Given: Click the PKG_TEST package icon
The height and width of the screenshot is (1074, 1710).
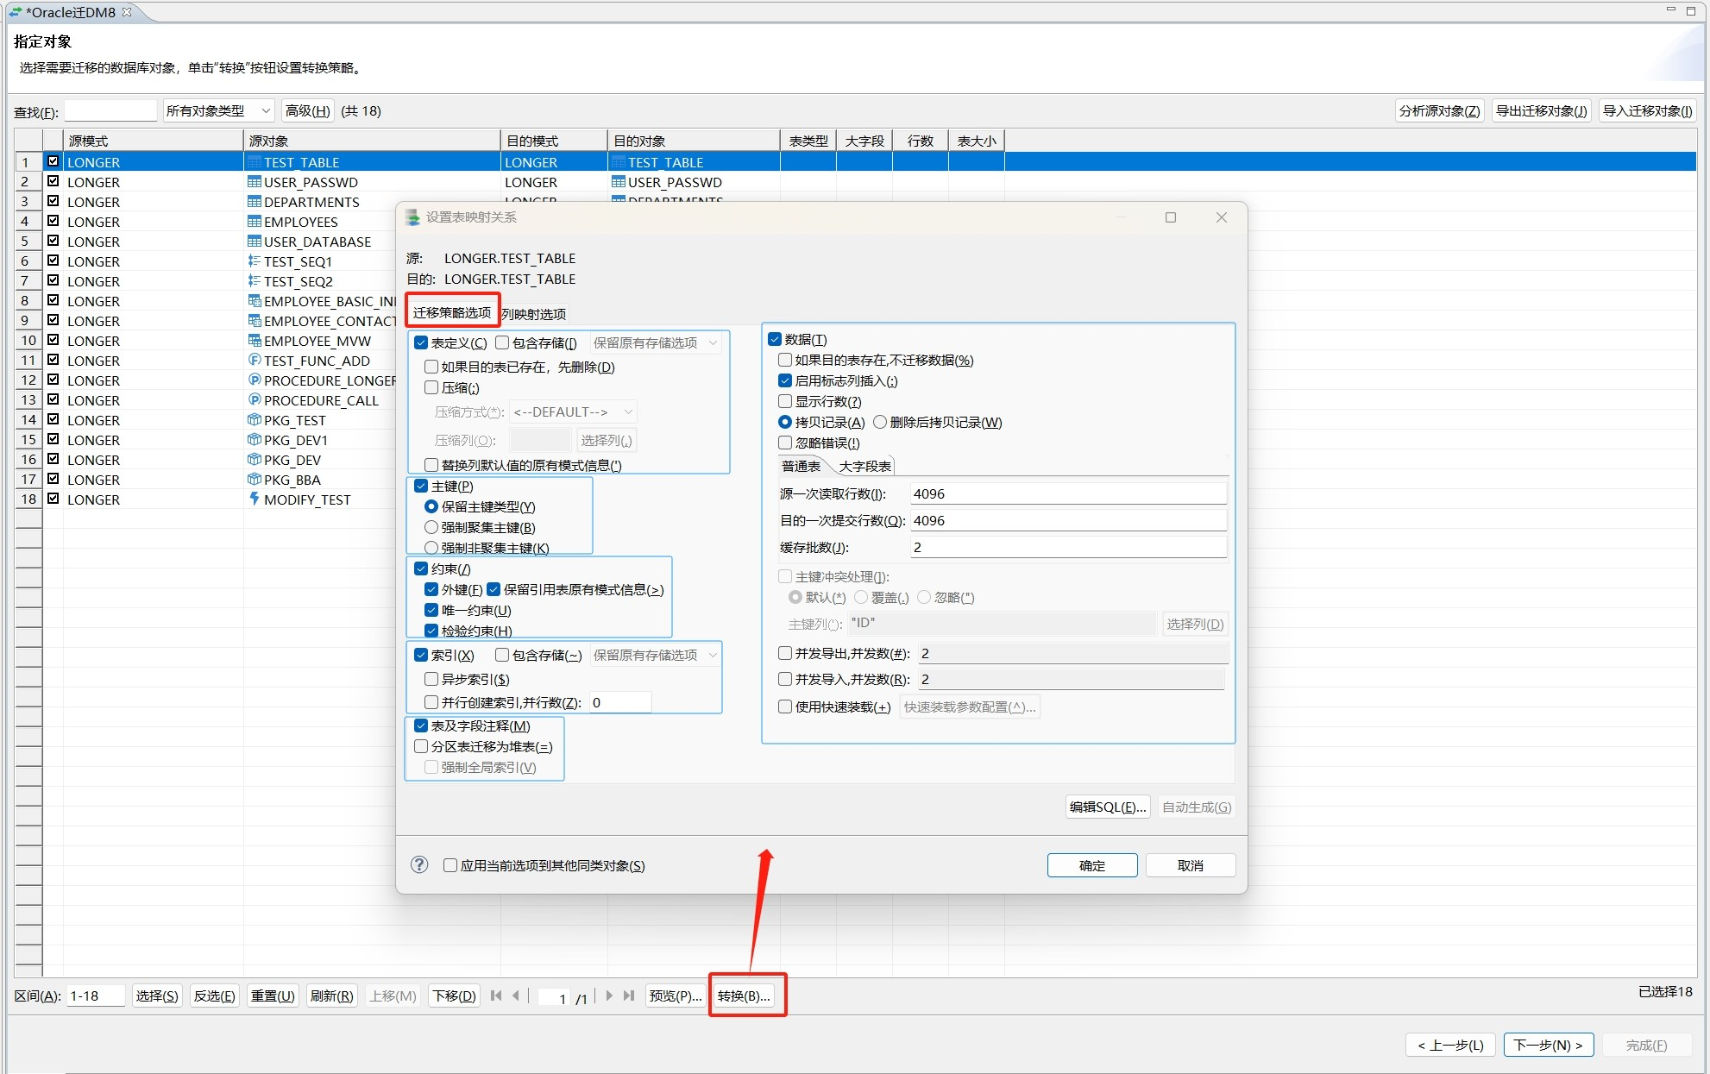Looking at the screenshot, I should tap(255, 420).
